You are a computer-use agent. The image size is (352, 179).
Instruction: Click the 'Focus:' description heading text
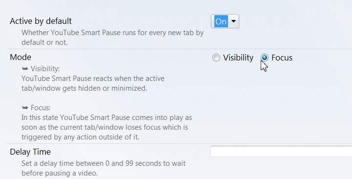pyautogui.click(x=41, y=108)
